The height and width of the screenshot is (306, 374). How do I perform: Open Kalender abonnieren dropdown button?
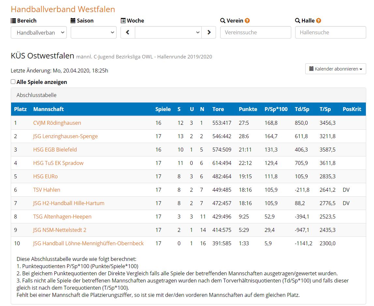[x=336, y=69]
